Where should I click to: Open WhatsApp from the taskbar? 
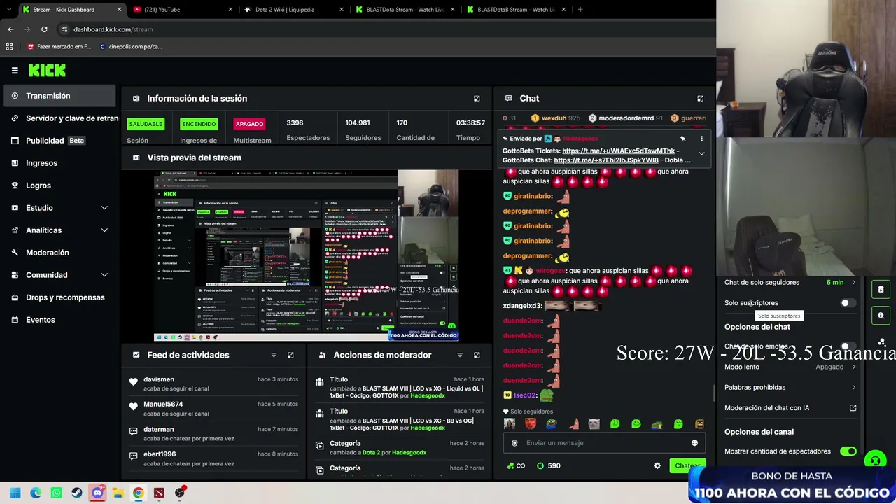pos(56,493)
